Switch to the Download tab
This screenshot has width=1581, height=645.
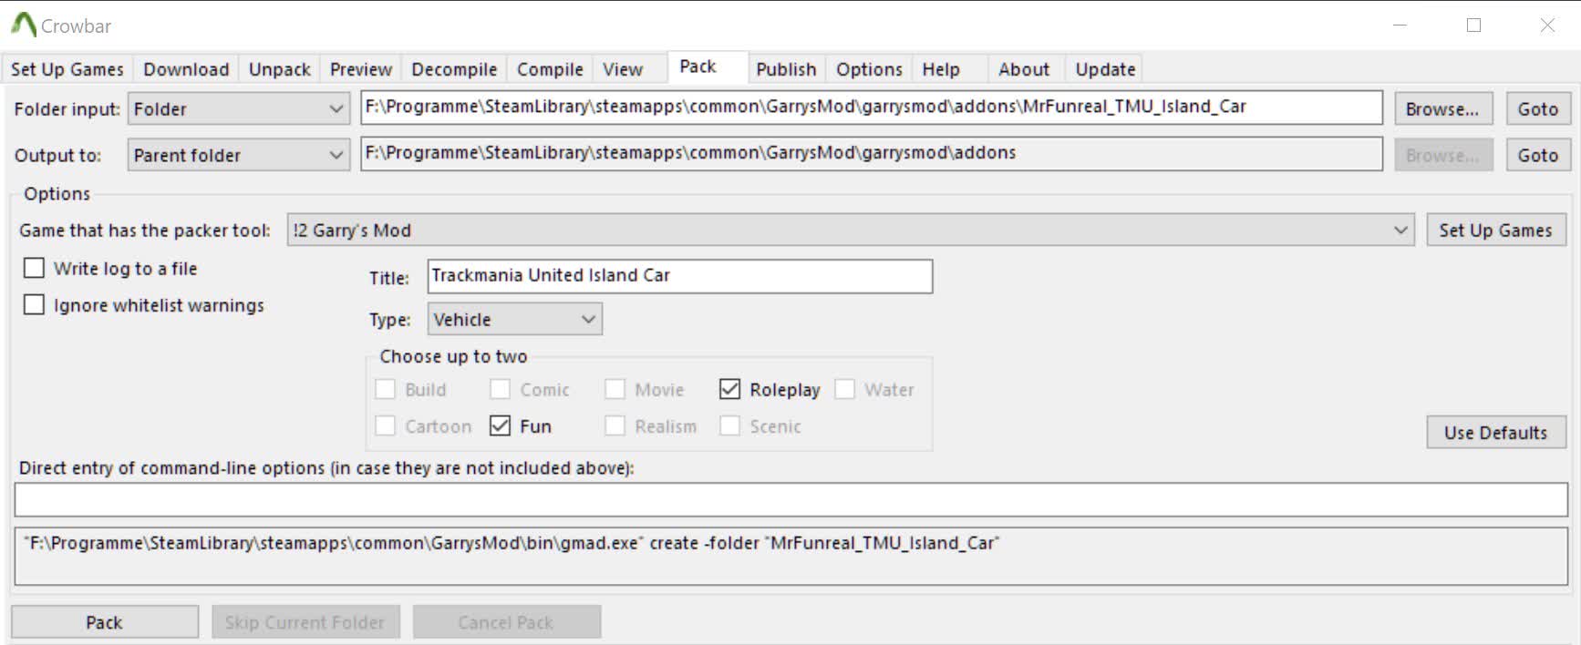(x=186, y=69)
